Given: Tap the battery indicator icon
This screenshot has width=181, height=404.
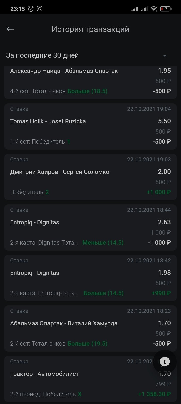Looking at the screenshot, I should (x=166, y=9).
